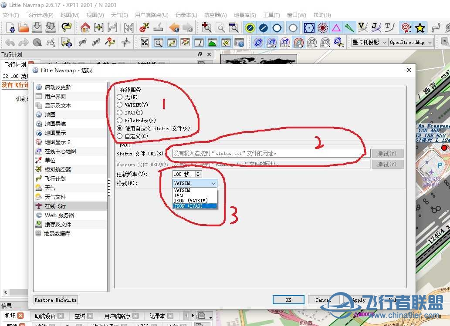Close the Little Navmap 选项 dialog
The height and width of the screenshot is (326, 450).
[x=409, y=70]
